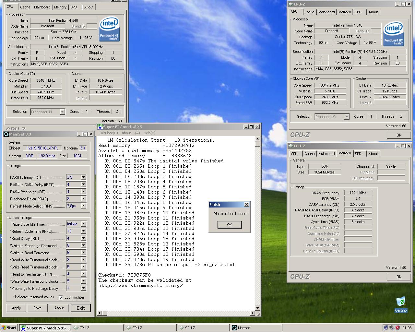Click Super PI horizontal scrollbar left arrow
Image resolution: width=415 pixels, height=332 pixels.
100,313
